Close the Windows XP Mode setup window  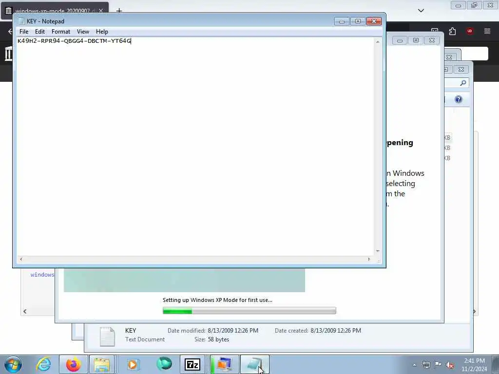[432, 40]
